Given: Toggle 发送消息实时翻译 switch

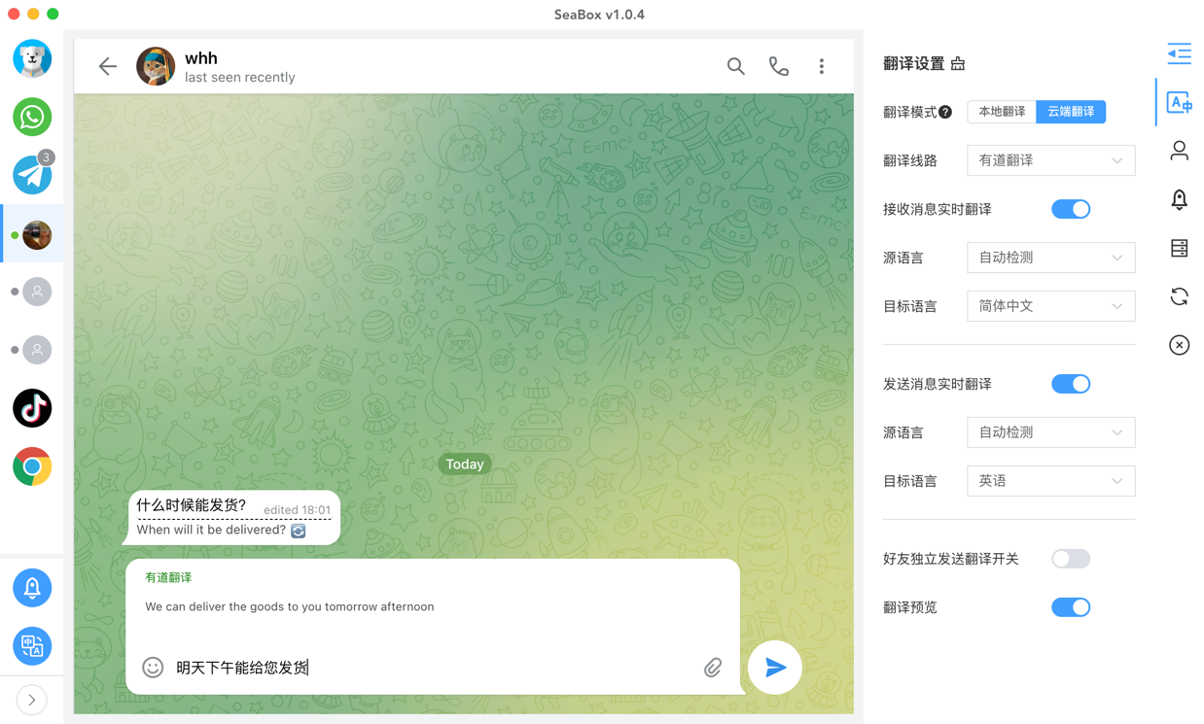Looking at the screenshot, I should pos(1071,384).
